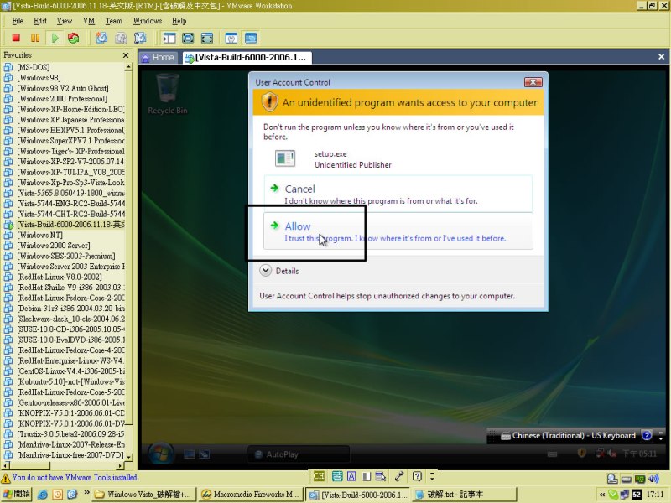The image size is (671, 503).
Task: Select [MS-DOS] in Favorites
Action: tap(34, 67)
